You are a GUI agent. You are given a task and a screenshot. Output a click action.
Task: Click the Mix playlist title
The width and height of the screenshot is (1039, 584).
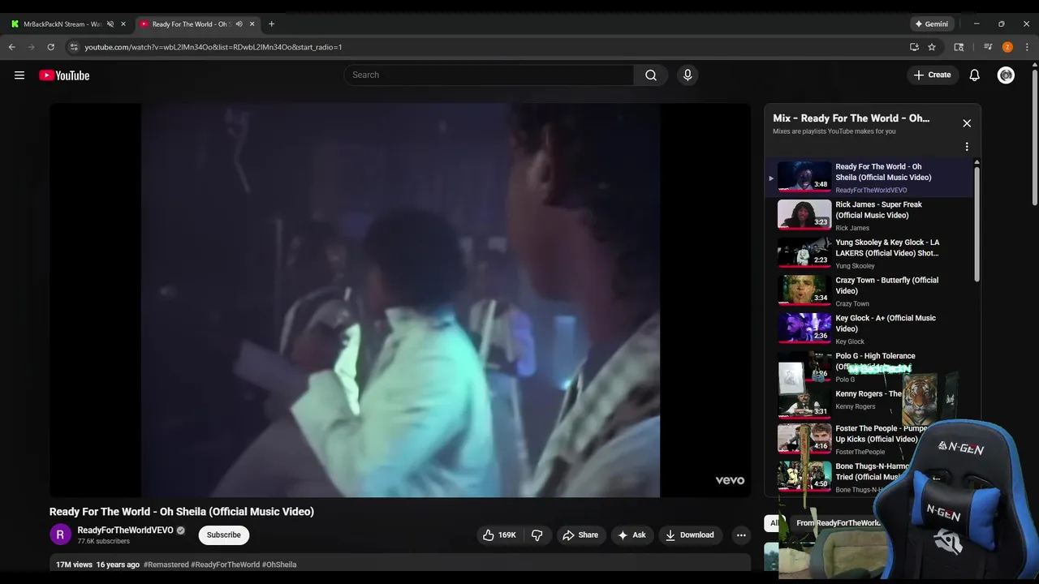[851, 118]
